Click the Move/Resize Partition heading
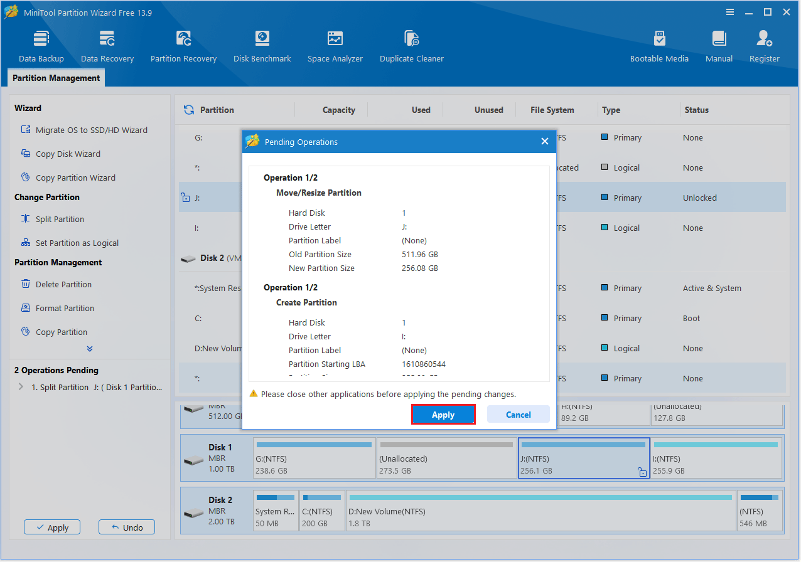 click(x=319, y=193)
